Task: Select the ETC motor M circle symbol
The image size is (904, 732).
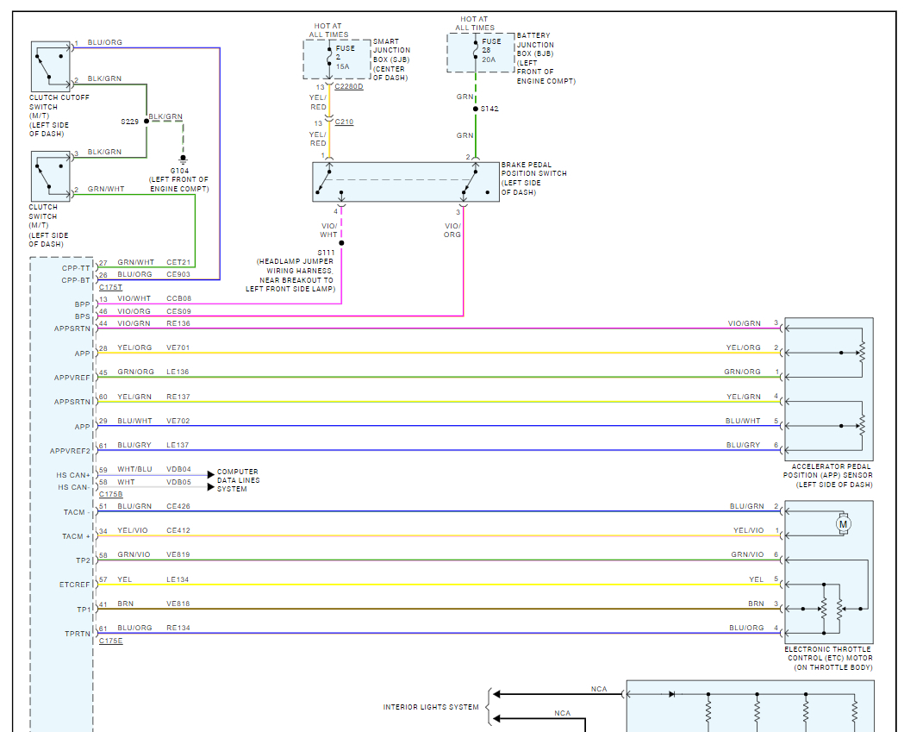Action: tap(843, 523)
